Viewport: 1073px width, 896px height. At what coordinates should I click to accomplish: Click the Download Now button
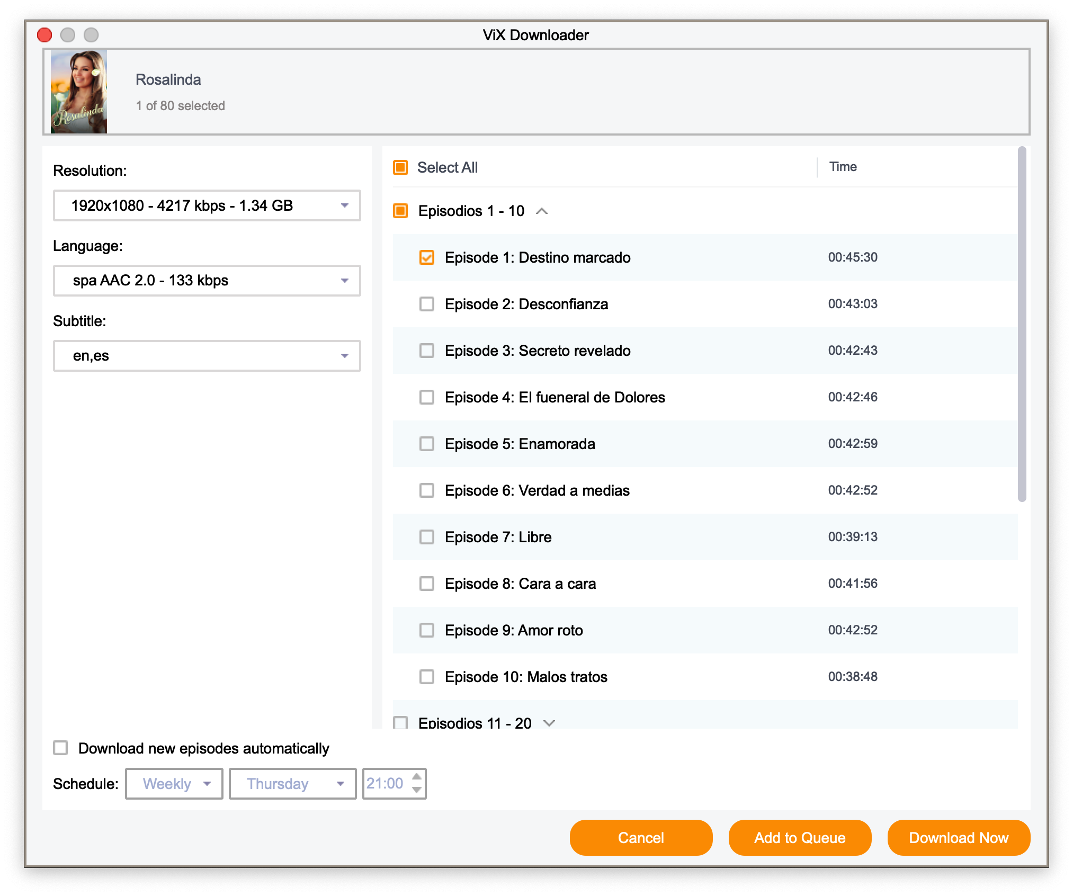[x=958, y=838]
